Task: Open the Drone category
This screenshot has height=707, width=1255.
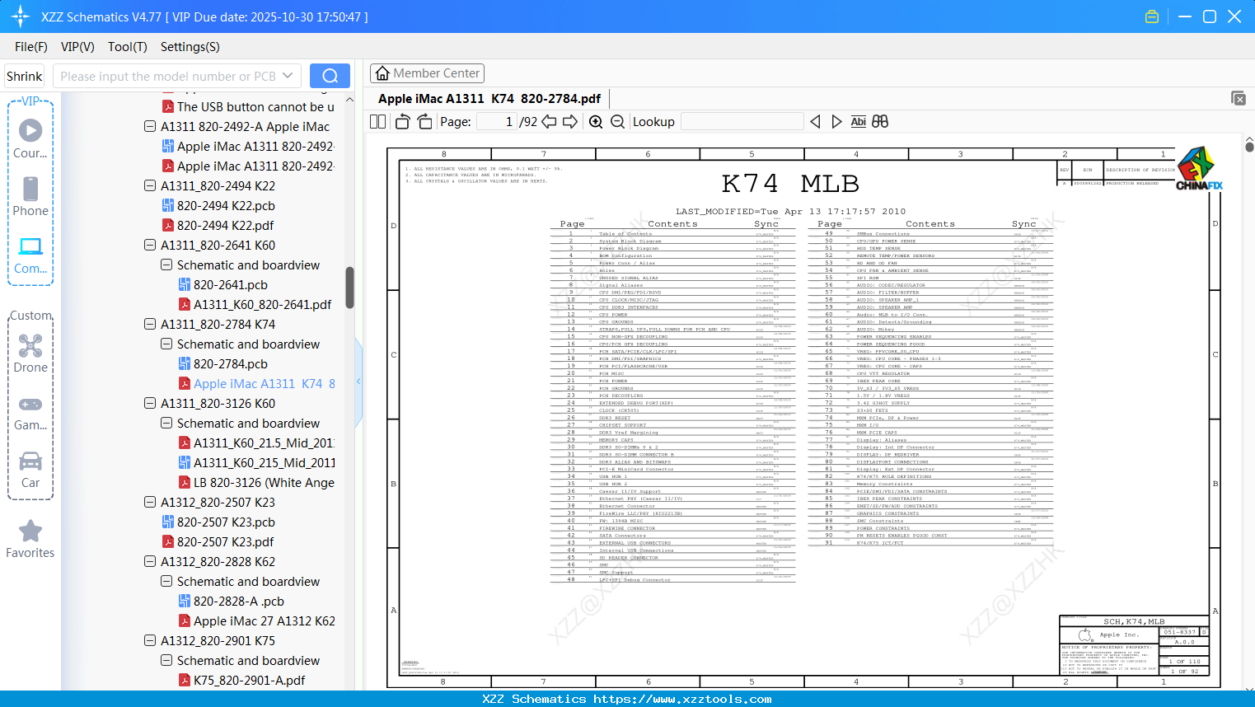Action: [x=30, y=353]
